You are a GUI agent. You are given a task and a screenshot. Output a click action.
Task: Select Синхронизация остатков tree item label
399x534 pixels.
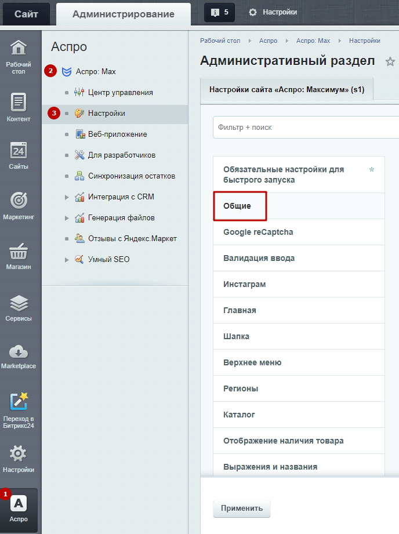(x=132, y=176)
